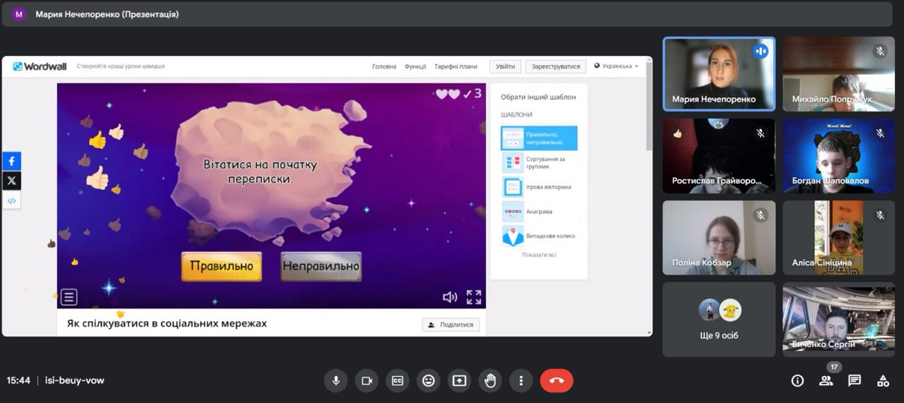Click the Зареєструватися button
This screenshot has height=403, width=904.
tap(556, 67)
